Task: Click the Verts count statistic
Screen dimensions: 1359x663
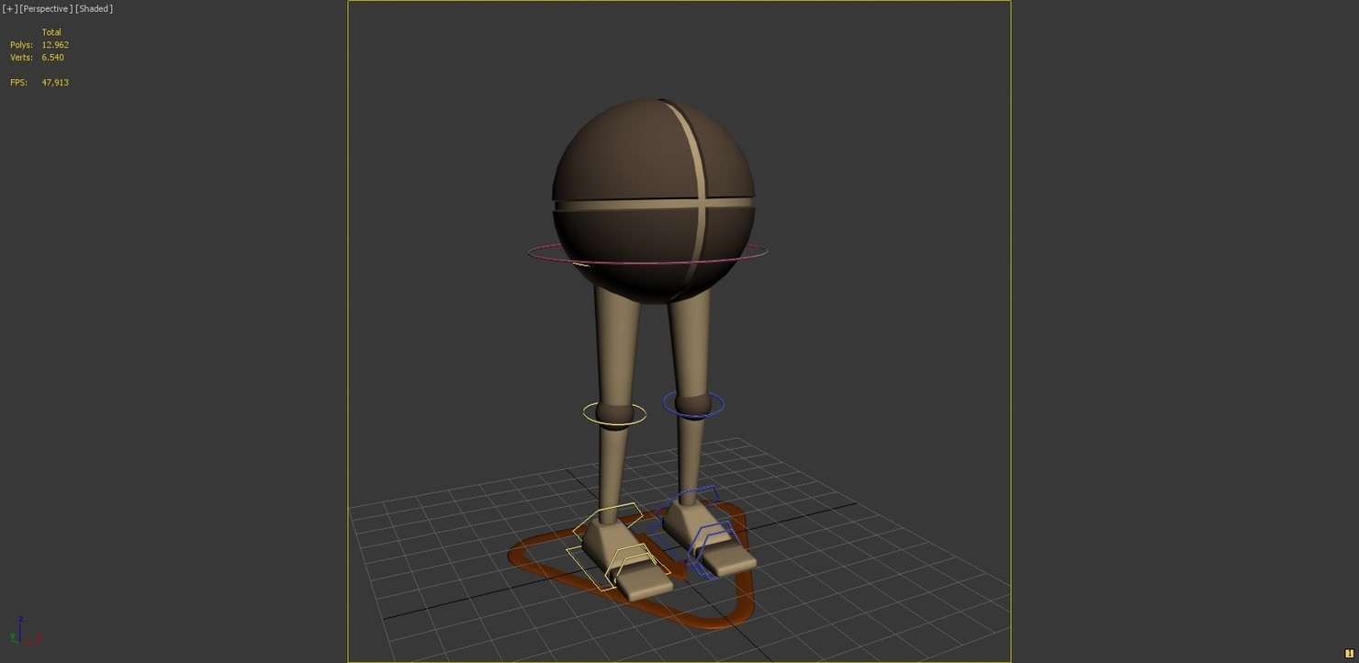Action: click(x=52, y=57)
